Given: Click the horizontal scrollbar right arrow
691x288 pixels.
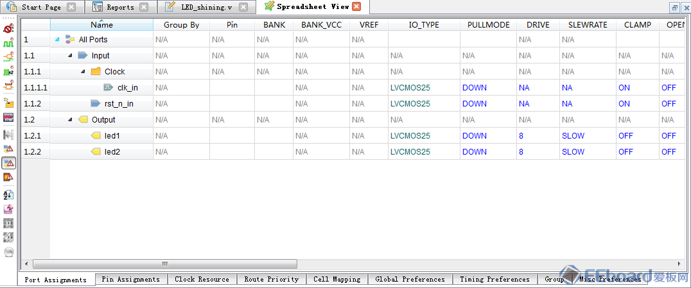Looking at the screenshot, I should click(x=679, y=264).
